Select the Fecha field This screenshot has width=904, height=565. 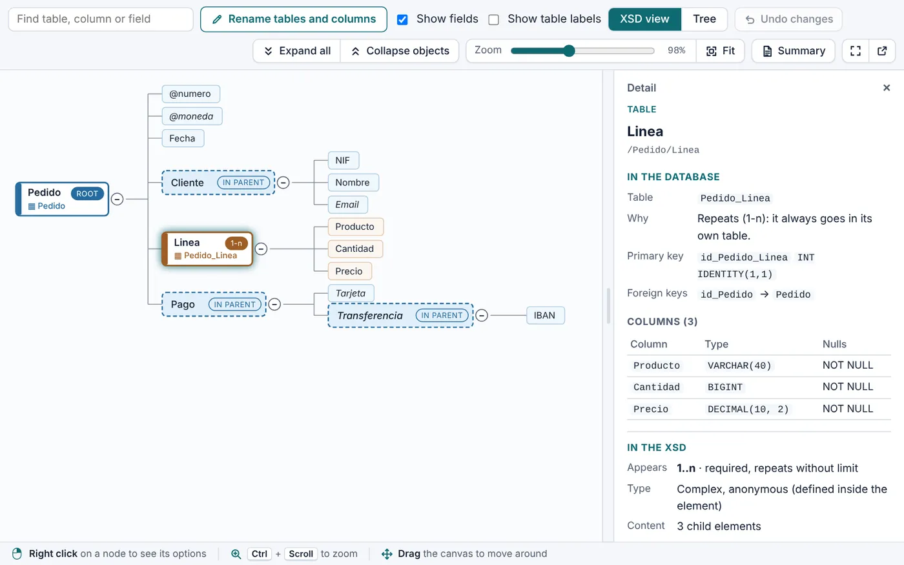coord(183,138)
